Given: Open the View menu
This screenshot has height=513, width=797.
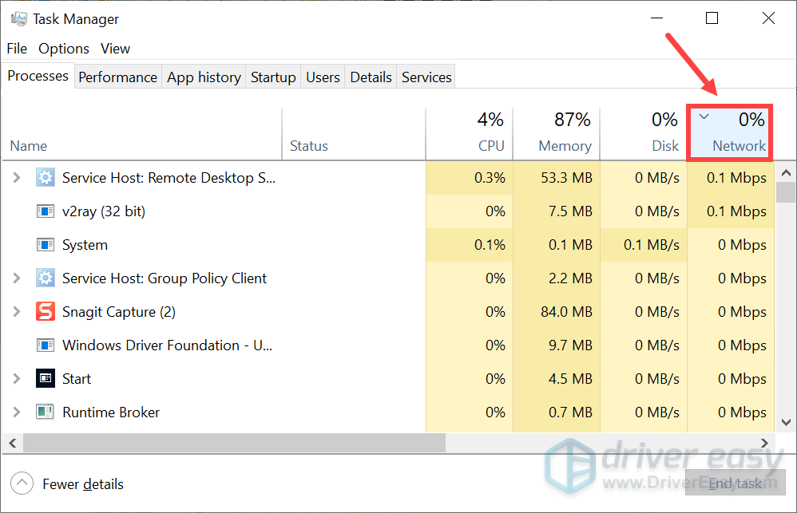Looking at the screenshot, I should (x=115, y=49).
